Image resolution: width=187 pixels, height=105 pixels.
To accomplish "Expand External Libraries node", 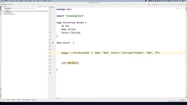I will [x=3, y=13].
